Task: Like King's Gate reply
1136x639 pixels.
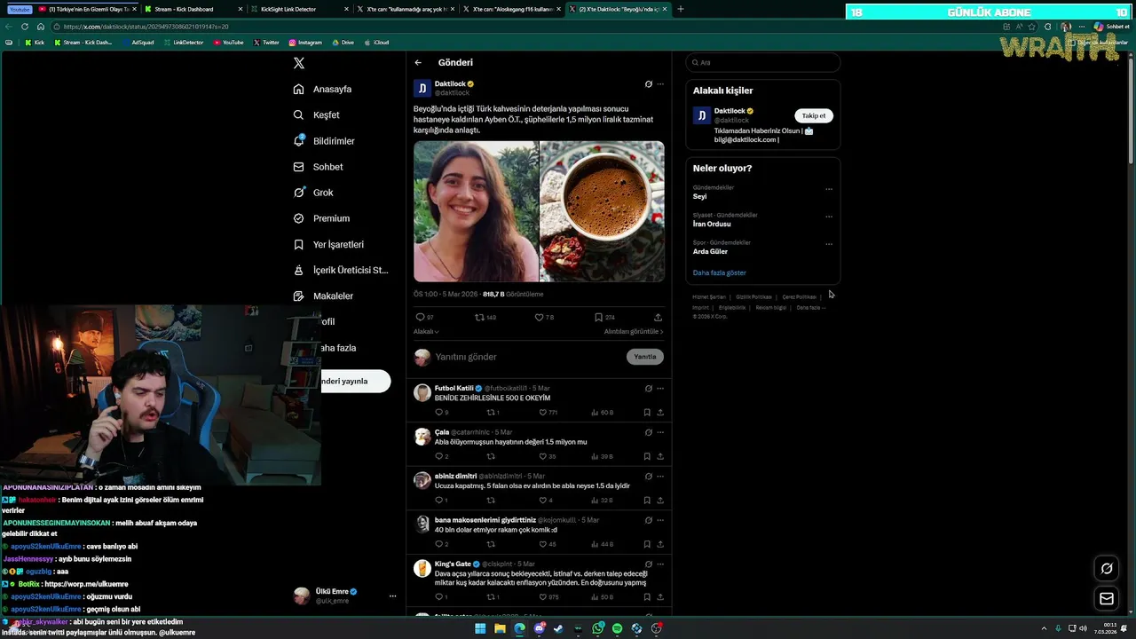Action: pos(548,596)
